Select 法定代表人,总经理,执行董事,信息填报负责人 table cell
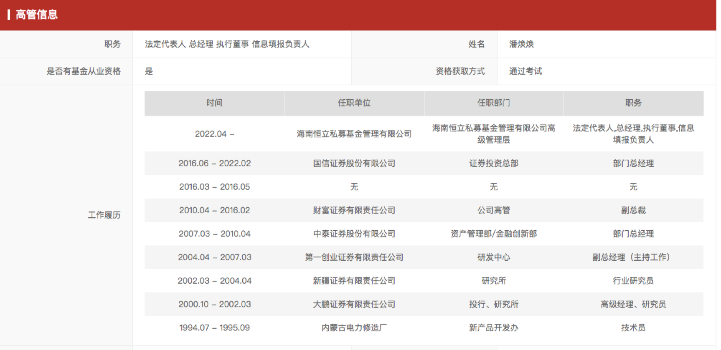The image size is (721, 350). (633, 134)
